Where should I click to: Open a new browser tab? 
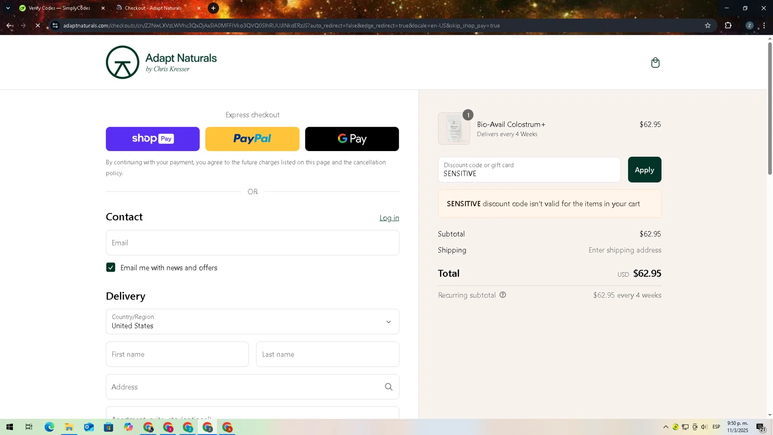[213, 8]
